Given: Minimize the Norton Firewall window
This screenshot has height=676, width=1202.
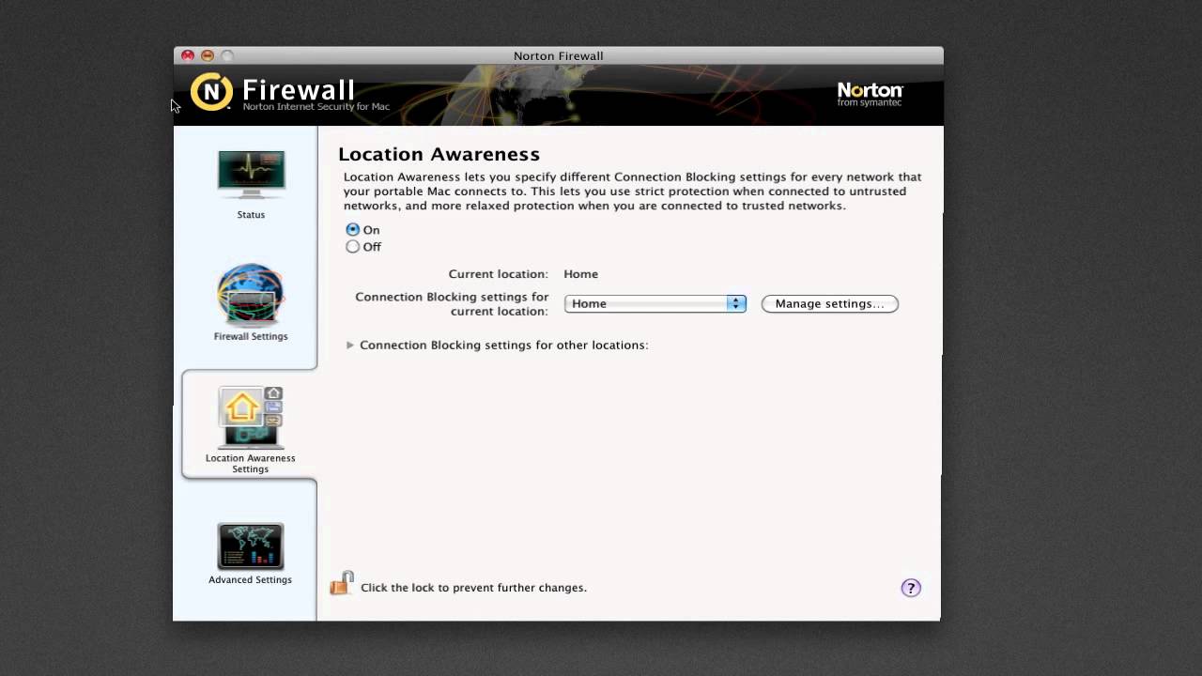Looking at the screenshot, I should click(x=208, y=55).
